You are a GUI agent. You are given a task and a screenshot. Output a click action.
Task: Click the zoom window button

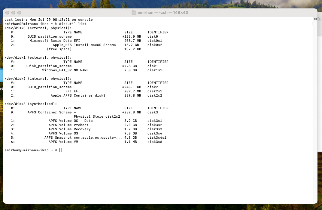point(19,13)
